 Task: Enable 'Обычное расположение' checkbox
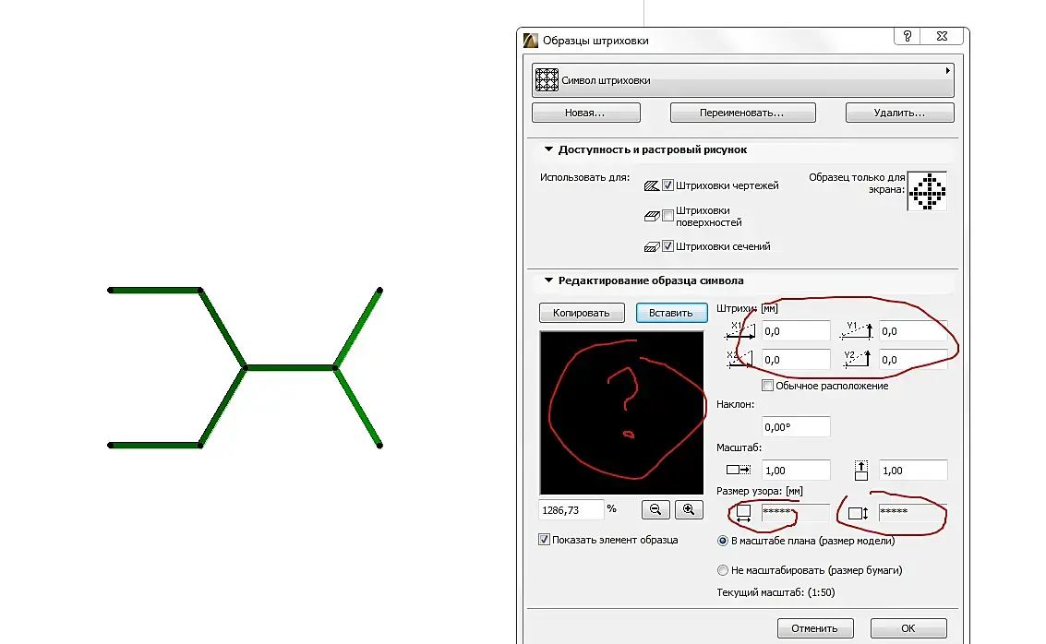pos(768,386)
